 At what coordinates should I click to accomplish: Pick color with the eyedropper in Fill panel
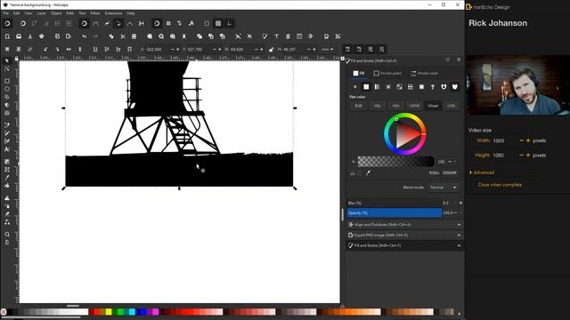368,173
